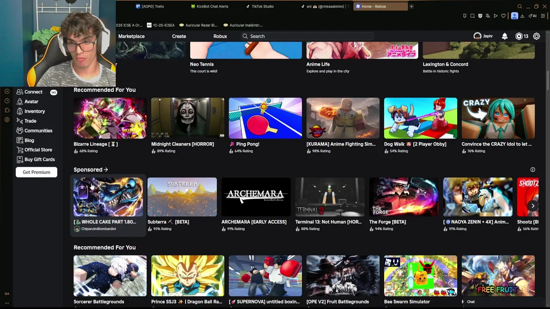Click the browser pin icon
Viewport: 550px width, 309px height.
464,16
